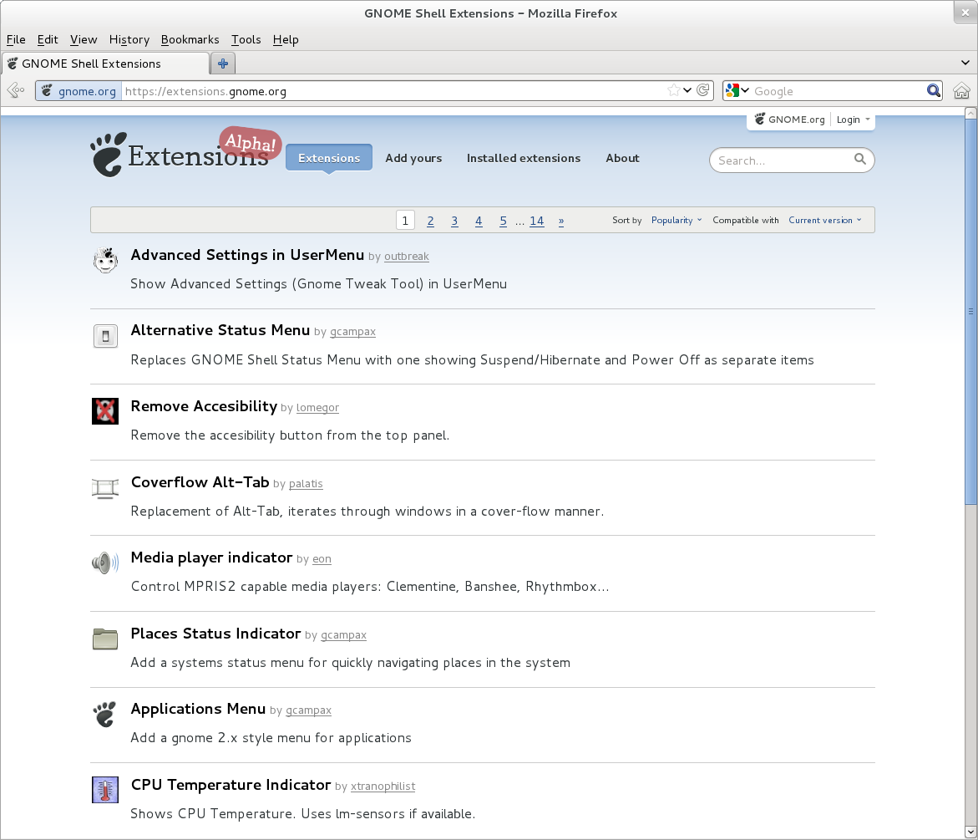Click the scrollbar down arrow
Image resolution: width=978 pixels, height=840 pixels.
point(970,832)
